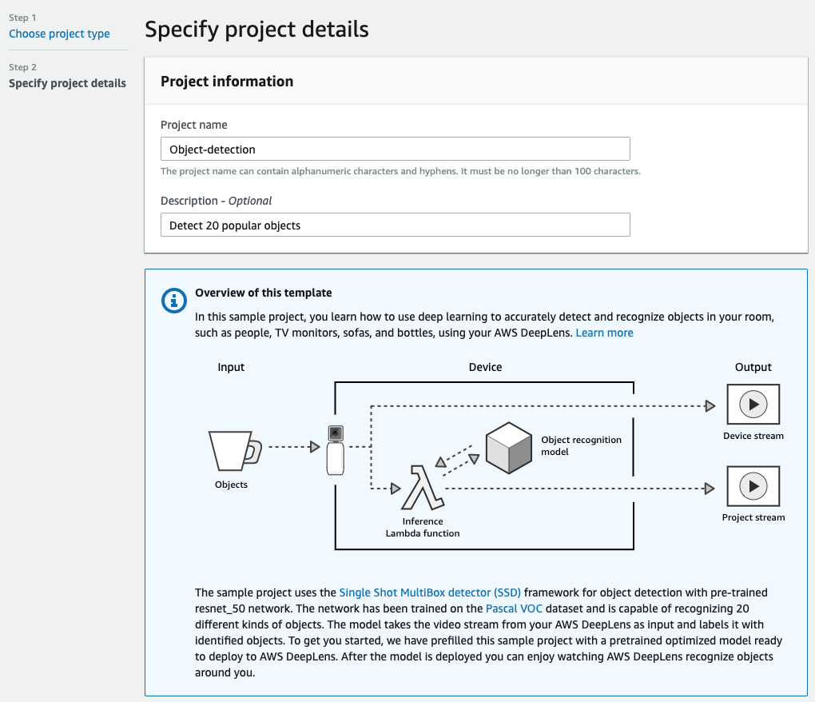Screen dimensions: 815x702
Task: Click the 'Step 1' label in sidebar
Action: tap(22, 18)
